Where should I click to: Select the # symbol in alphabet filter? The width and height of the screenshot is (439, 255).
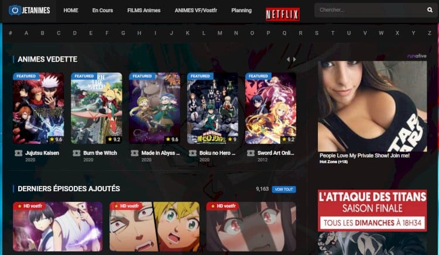10,33
